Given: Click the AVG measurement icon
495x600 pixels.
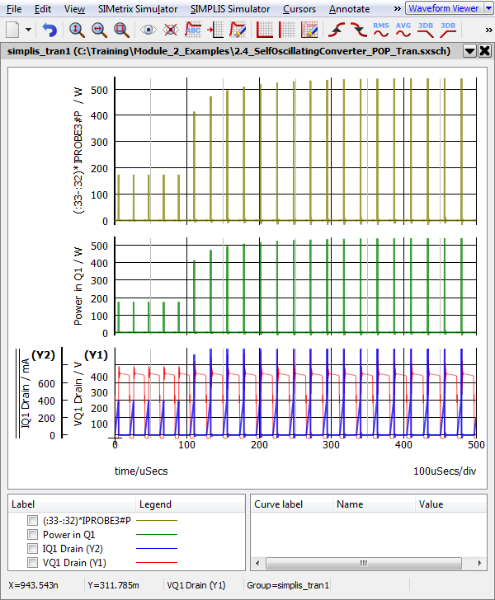Looking at the screenshot, I should (403, 30).
